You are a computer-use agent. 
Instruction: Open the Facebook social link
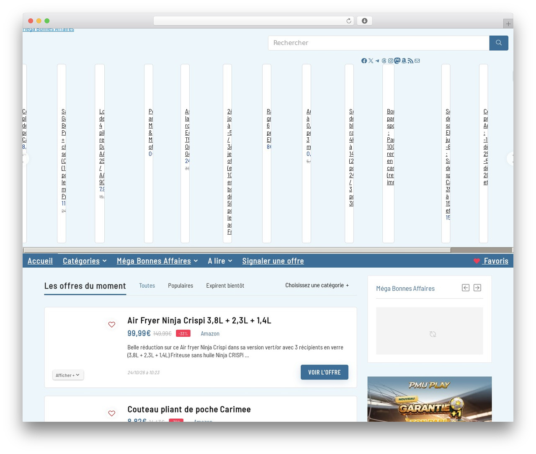click(364, 61)
